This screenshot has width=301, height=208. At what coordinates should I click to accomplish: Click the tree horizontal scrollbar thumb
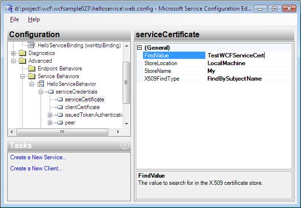[x=62, y=132]
